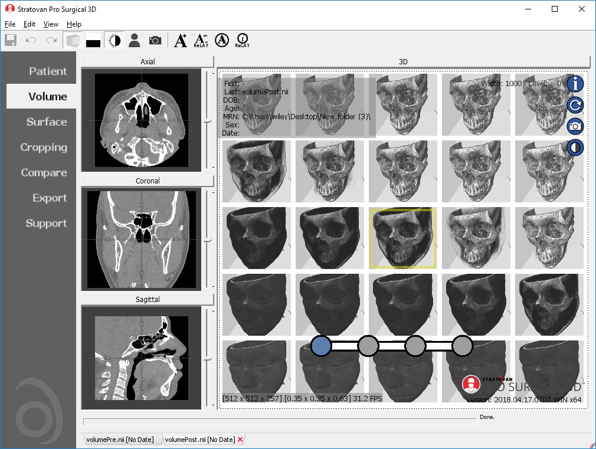Viewport: 596px width, 449px height.
Task: Click the Axial slice slider handle
Action: point(208,122)
